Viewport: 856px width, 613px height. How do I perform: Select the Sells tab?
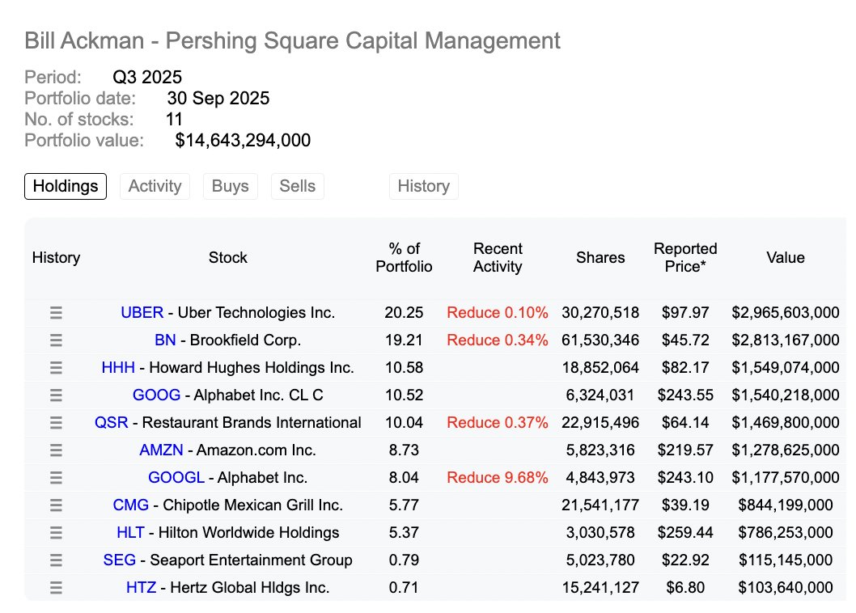(x=297, y=186)
